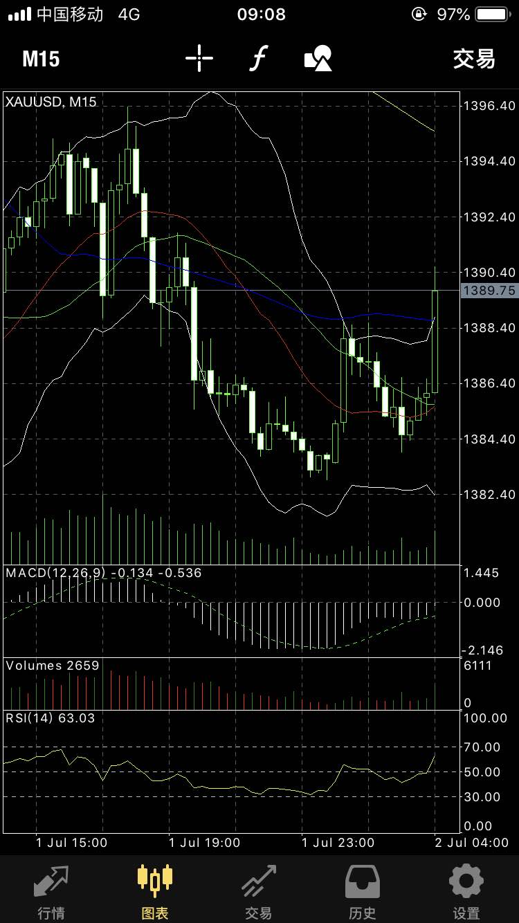The height and width of the screenshot is (923, 519).
Task: Tap the current price tag 1389.75
Action: click(489, 291)
